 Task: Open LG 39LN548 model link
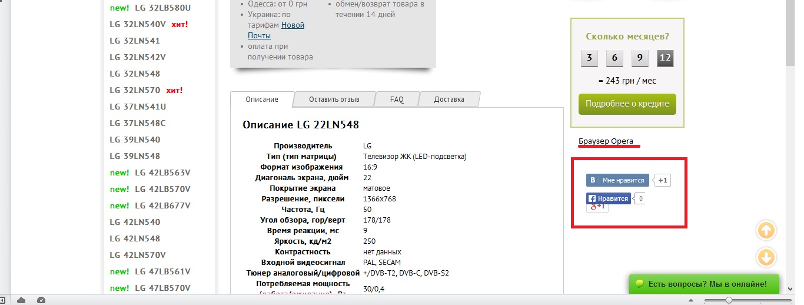[x=135, y=156]
